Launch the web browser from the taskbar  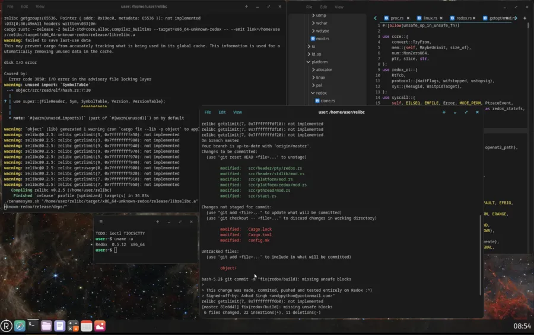[20, 326]
